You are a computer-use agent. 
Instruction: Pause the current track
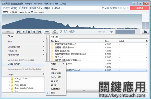29,32
